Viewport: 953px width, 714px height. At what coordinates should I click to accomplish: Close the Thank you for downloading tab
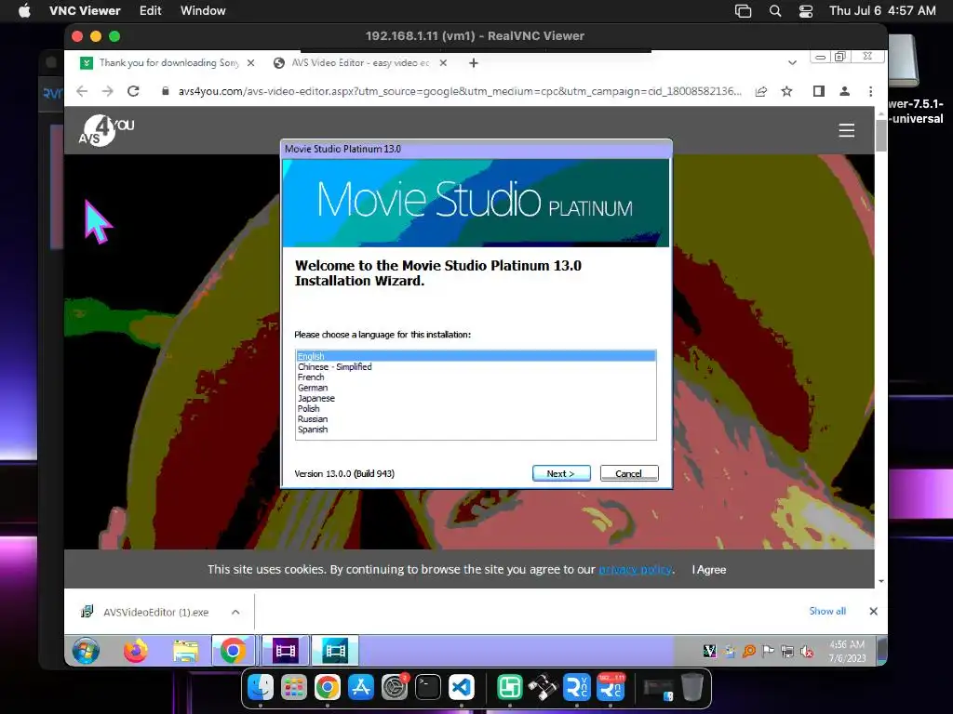[250, 62]
